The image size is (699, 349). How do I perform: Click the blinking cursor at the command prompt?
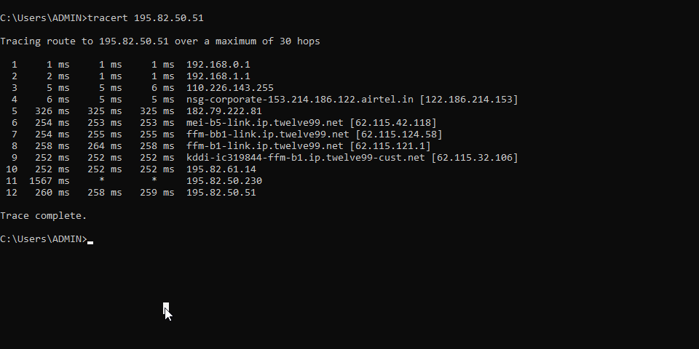pos(90,243)
